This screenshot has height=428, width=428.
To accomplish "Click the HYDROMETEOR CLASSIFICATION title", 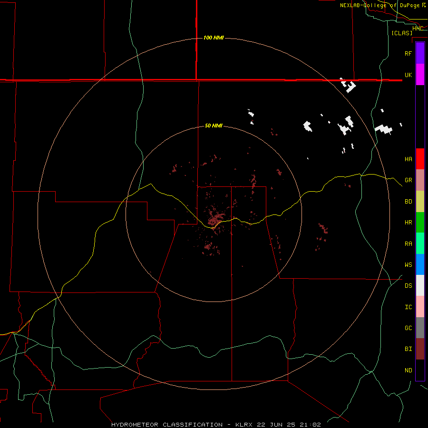I will (x=167, y=425).
